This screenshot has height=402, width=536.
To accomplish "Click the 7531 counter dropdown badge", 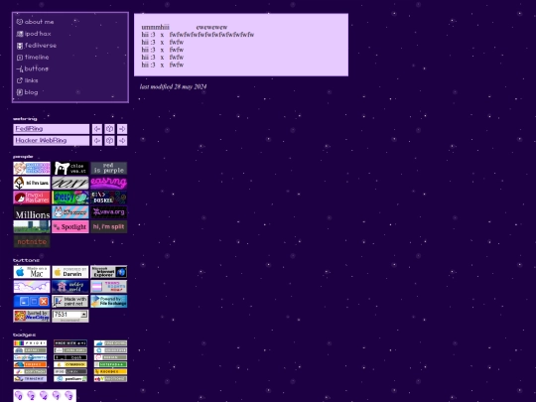I will (70, 317).
